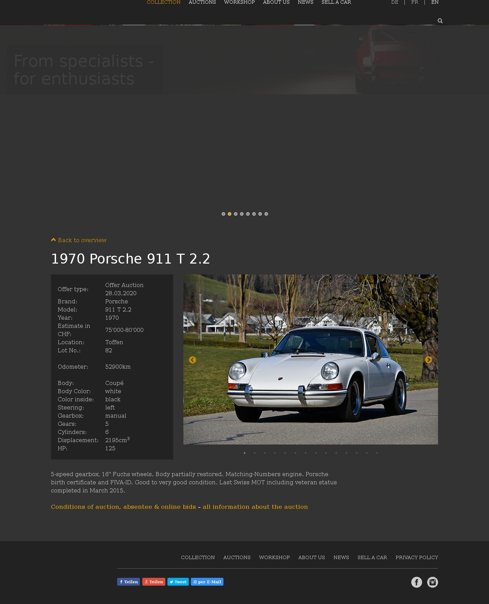Click the displacement value 2195cm3
489x604 pixels.
(117, 440)
